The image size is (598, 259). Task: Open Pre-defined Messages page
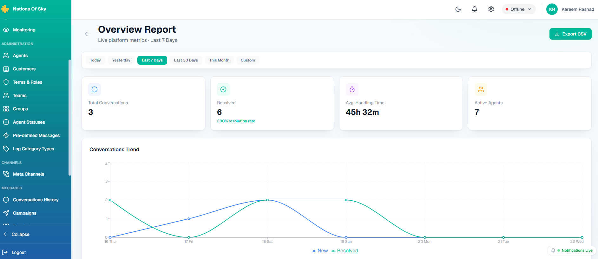pyautogui.click(x=36, y=135)
